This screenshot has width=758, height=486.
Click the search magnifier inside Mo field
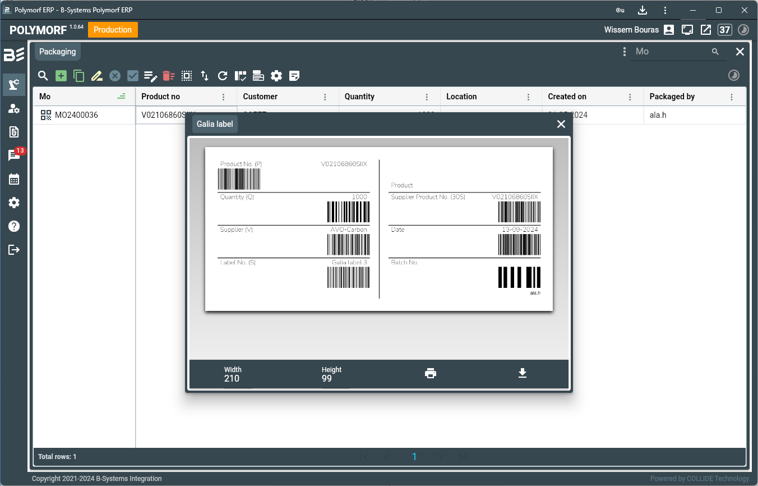(x=715, y=52)
